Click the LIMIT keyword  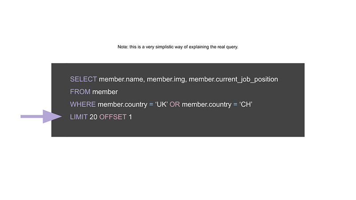pos(79,117)
